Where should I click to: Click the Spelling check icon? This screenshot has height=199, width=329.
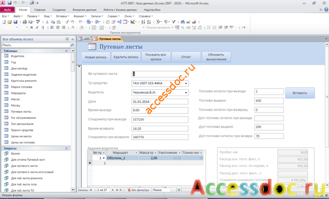38,22
